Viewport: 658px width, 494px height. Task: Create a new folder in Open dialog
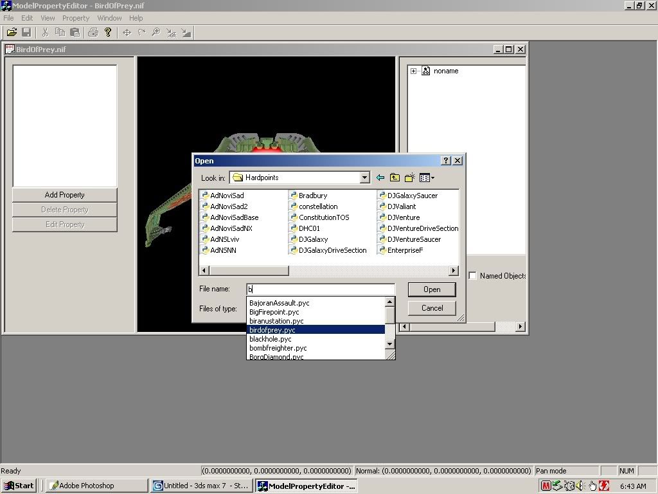pyautogui.click(x=409, y=178)
